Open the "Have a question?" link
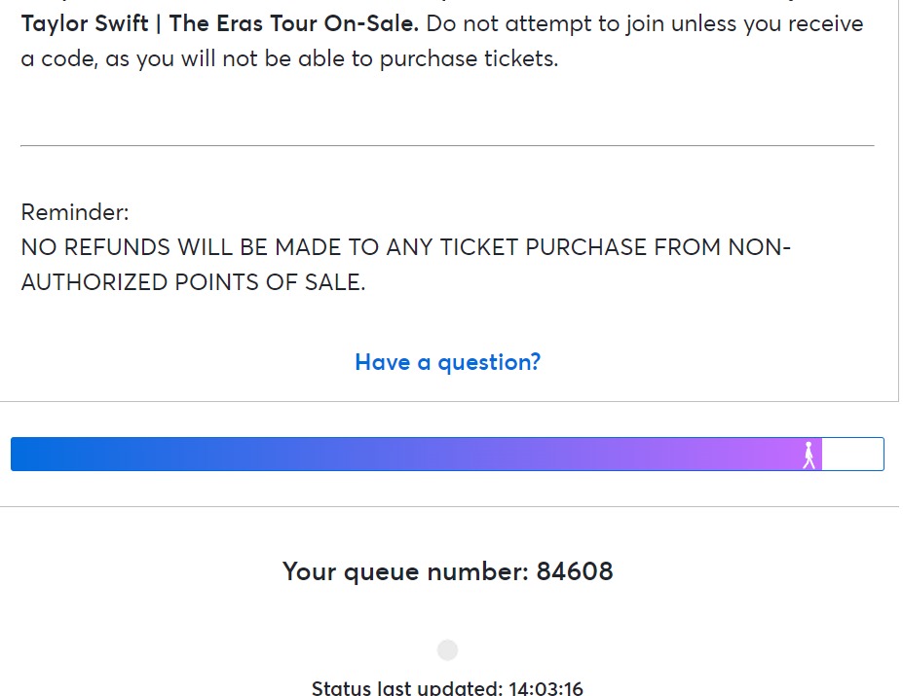The width and height of the screenshot is (903, 696). (446, 362)
